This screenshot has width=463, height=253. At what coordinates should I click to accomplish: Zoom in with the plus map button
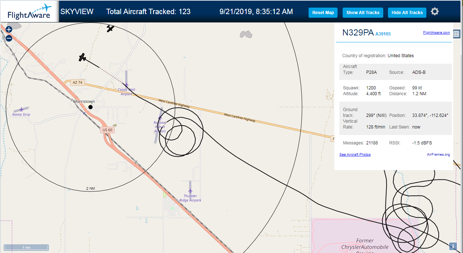[x=9, y=30]
